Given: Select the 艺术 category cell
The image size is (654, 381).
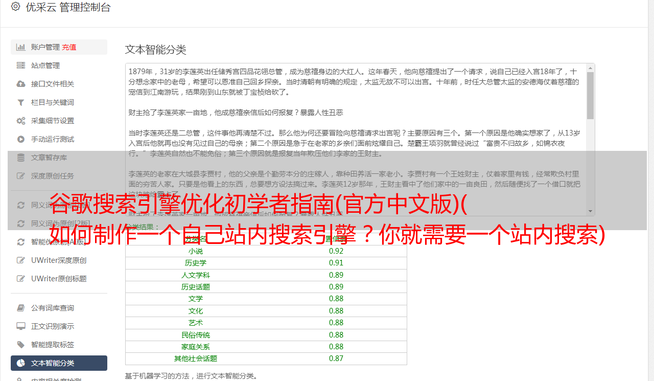Looking at the screenshot, I should point(196,323).
